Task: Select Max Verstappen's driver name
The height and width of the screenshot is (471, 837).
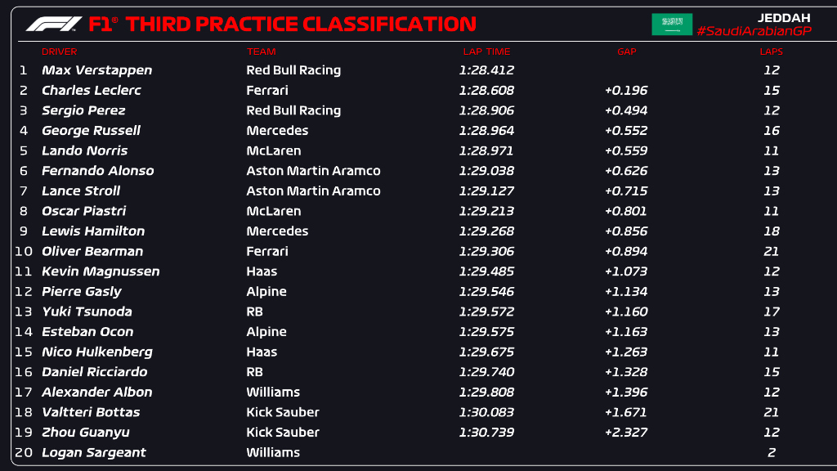Action: click(x=96, y=70)
